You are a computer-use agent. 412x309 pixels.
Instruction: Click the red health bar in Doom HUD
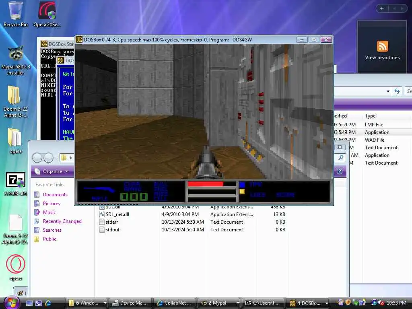[x=206, y=184]
